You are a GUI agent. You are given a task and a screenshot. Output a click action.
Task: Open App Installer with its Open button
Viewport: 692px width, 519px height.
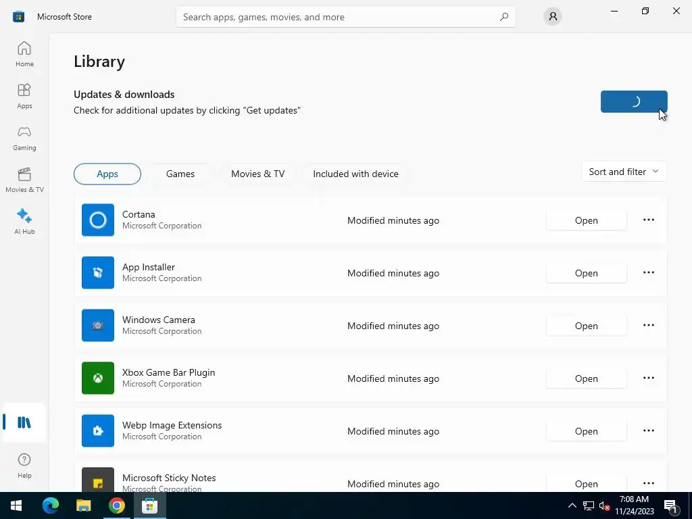tap(586, 273)
